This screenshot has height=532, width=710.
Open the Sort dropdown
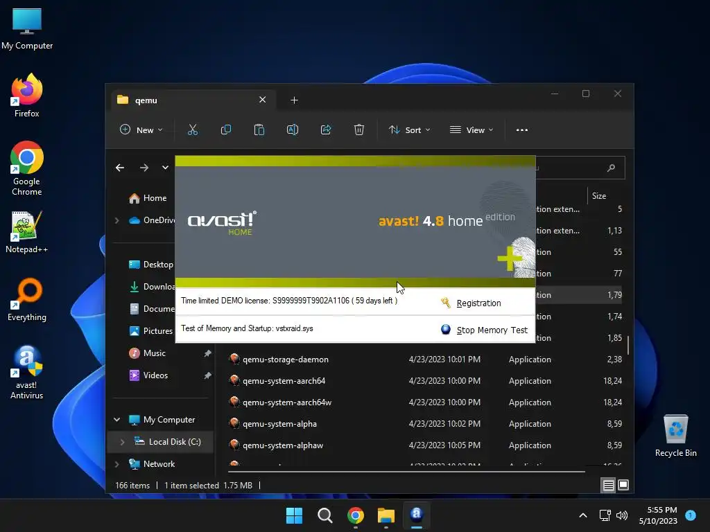[409, 130]
